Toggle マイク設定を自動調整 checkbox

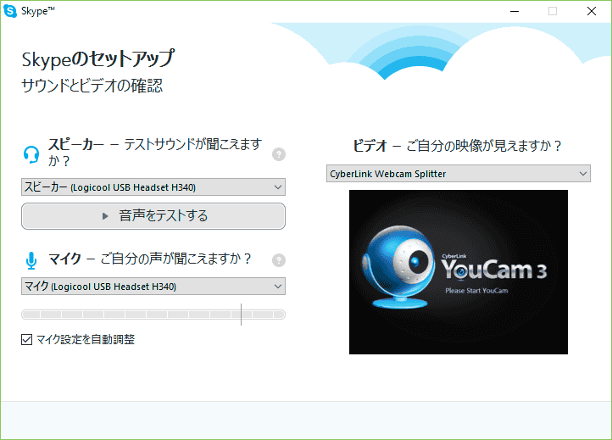26,340
